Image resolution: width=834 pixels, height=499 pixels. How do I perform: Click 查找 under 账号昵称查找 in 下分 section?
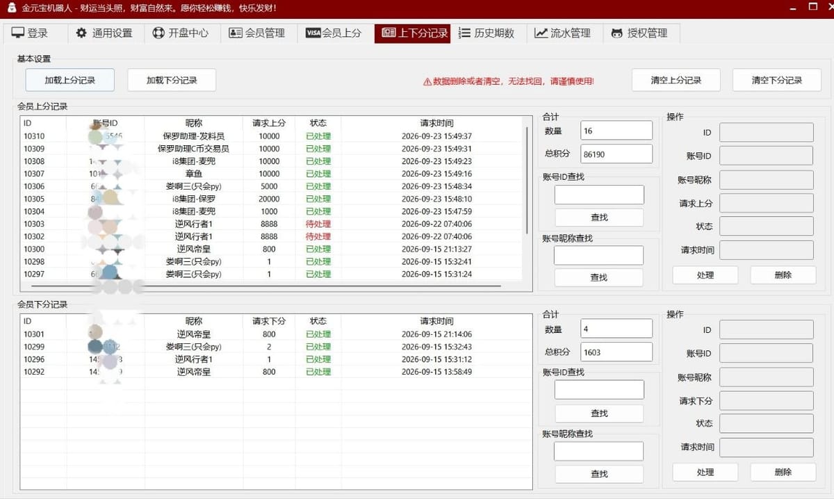click(599, 473)
